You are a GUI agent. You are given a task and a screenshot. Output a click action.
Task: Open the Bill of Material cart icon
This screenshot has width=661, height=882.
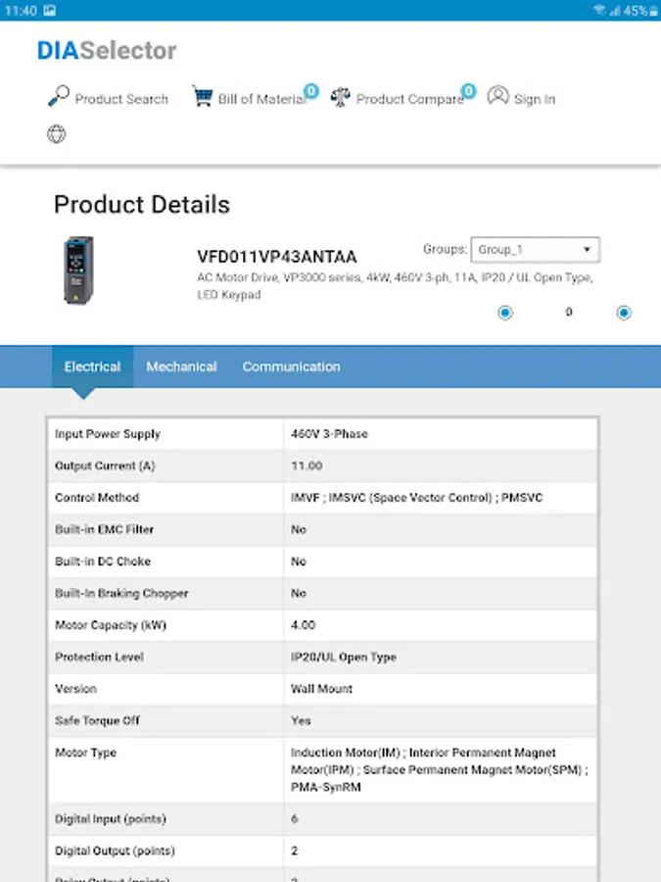point(203,97)
